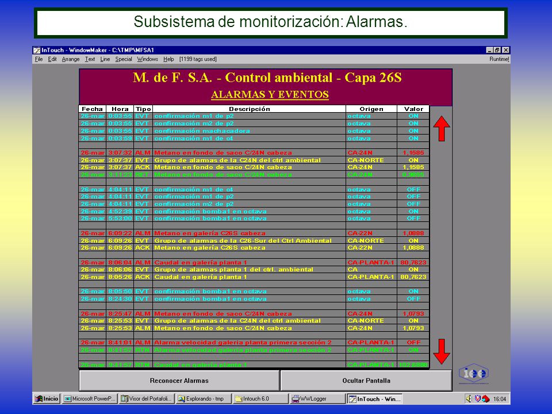Open the Special menu
This screenshot has height=414, width=552.
[124, 59]
